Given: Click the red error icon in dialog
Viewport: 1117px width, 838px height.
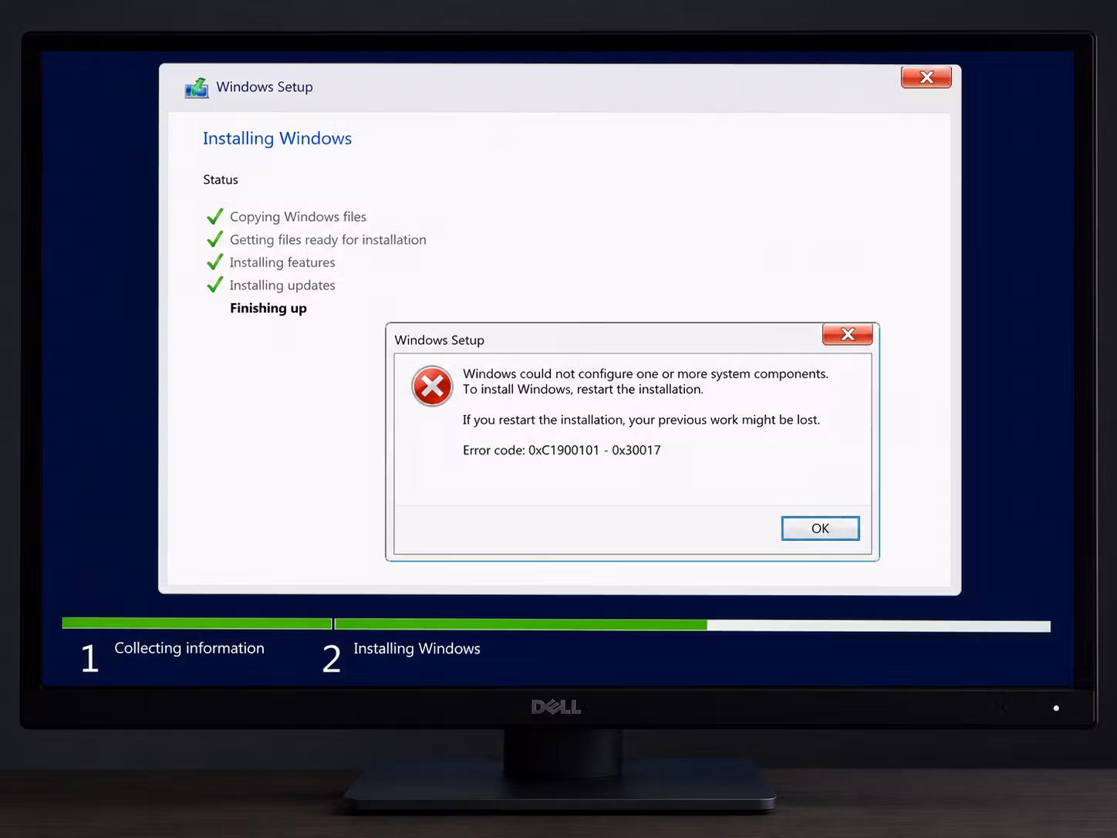Looking at the screenshot, I should point(432,387).
